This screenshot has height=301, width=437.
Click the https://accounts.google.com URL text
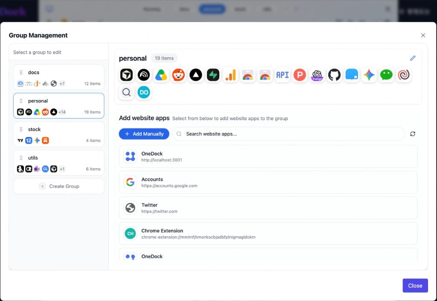pyautogui.click(x=169, y=186)
